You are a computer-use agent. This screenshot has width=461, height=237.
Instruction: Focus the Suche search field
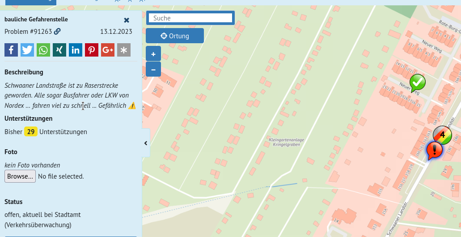click(x=190, y=18)
